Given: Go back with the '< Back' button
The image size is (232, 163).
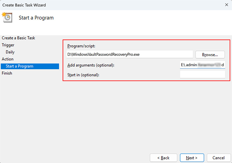Looking at the screenshot, I should click(x=163, y=158).
